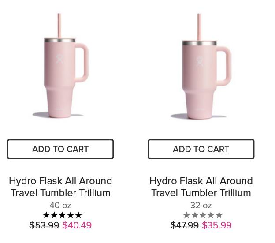The height and width of the screenshot is (243, 275).
Task: Open the 32 oz Hydro Flask tumbler title link
Action: point(201,187)
